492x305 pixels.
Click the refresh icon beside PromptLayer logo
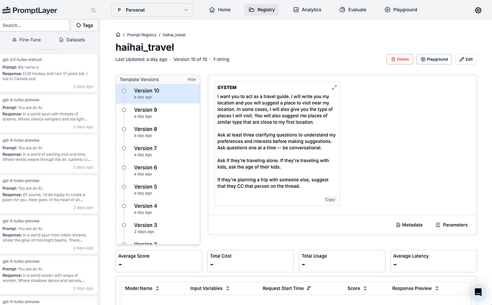93,10
